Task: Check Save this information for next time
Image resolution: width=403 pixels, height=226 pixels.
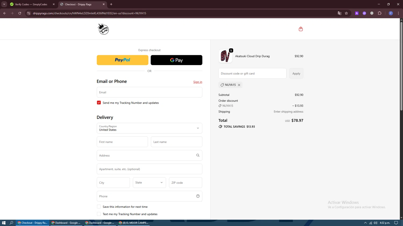Action: [x=99, y=206]
